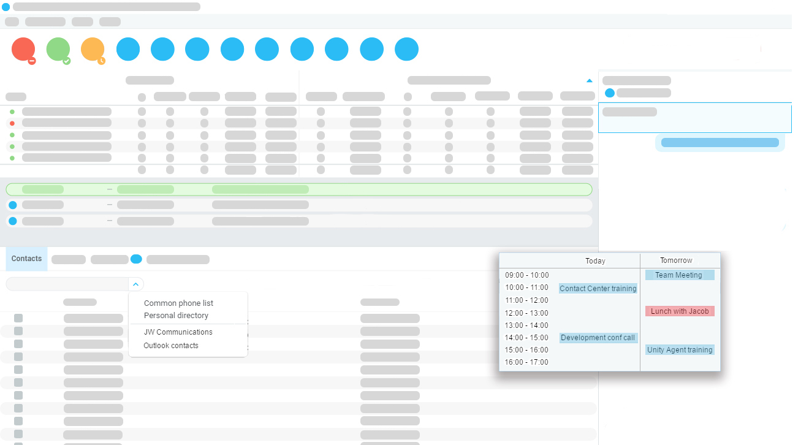Tick the third checkbox in the contacts list

(x=18, y=343)
